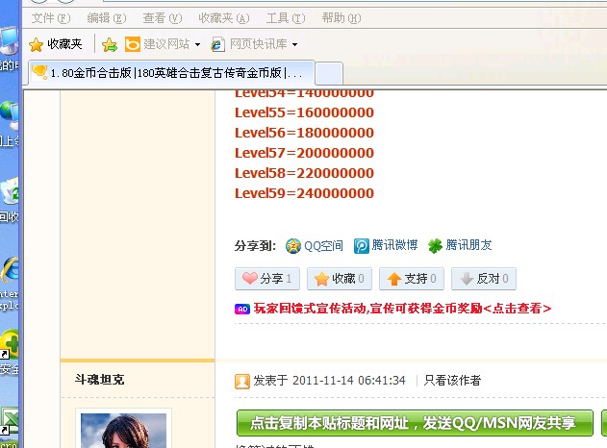Share to QQ空间 link
This screenshot has height=448, width=607.
click(x=323, y=246)
